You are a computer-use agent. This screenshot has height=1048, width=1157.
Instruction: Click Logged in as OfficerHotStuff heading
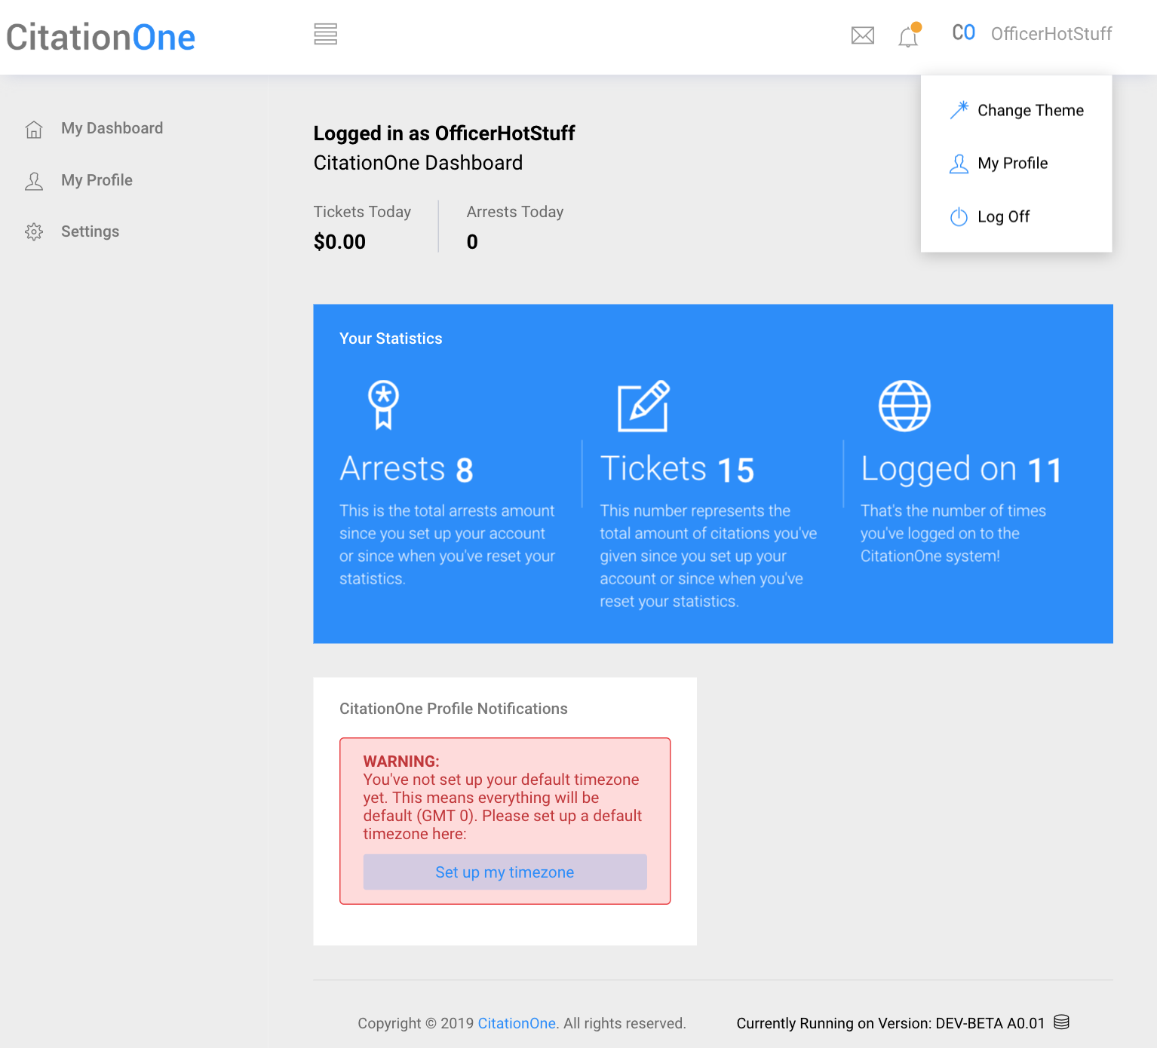(x=444, y=133)
